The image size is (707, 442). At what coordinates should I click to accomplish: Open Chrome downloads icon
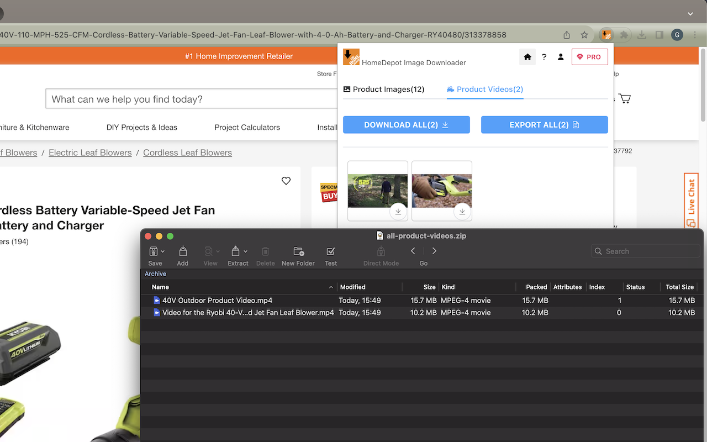coord(642,35)
